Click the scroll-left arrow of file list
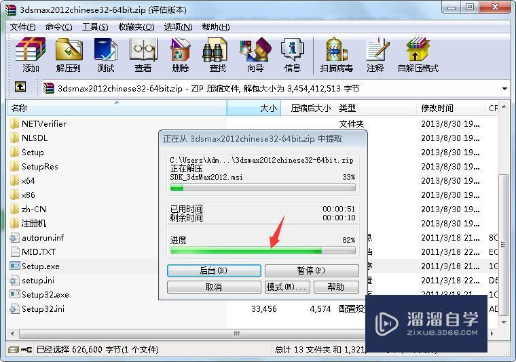The image size is (516, 362). coord(12,334)
